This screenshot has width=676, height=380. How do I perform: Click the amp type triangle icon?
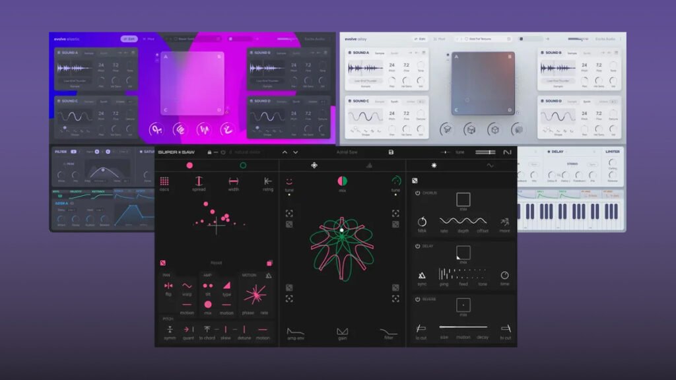click(x=227, y=285)
